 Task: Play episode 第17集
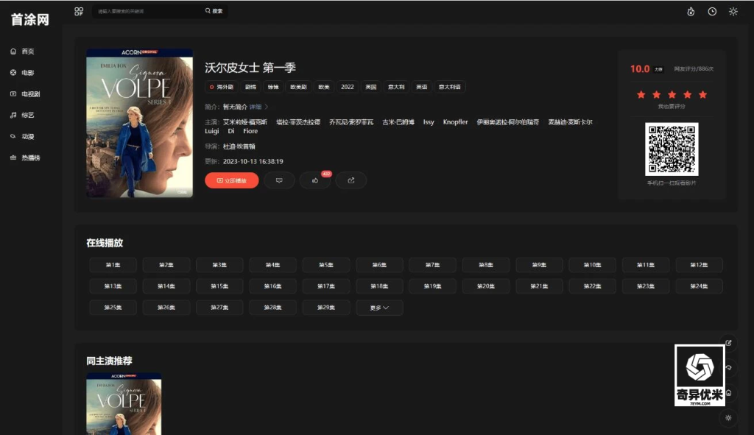326,286
